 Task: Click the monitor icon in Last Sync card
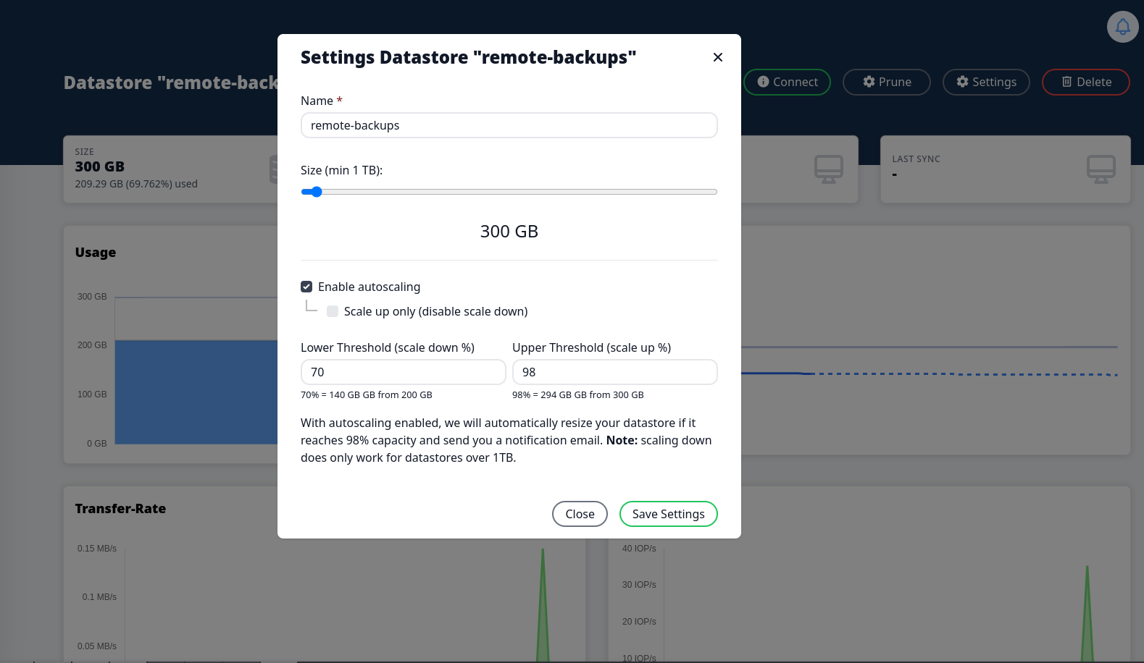click(x=1101, y=169)
